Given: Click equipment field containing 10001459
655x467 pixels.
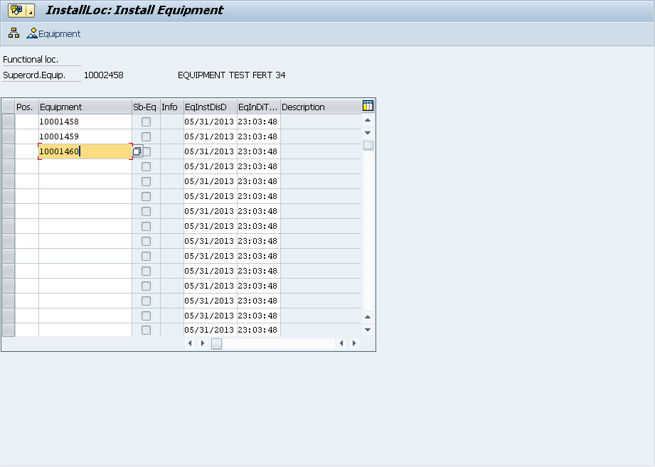Looking at the screenshot, I should point(85,137).
